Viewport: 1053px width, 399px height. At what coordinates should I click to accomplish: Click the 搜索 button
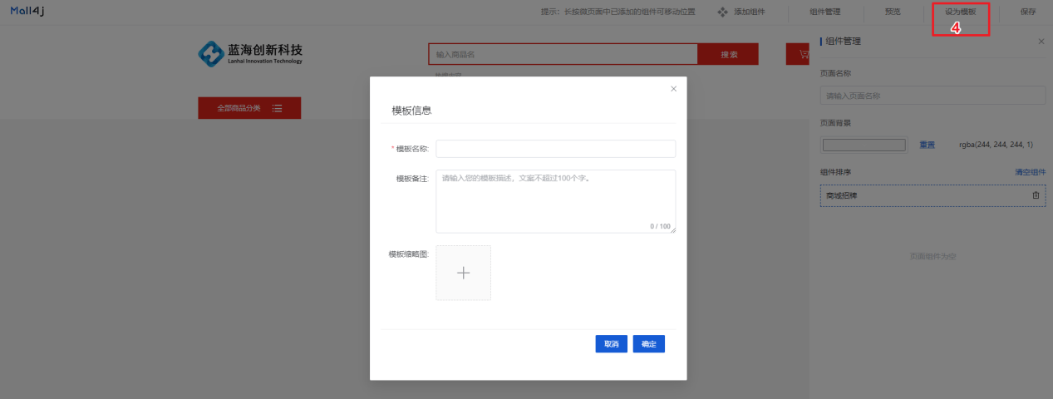click(729, 54)
